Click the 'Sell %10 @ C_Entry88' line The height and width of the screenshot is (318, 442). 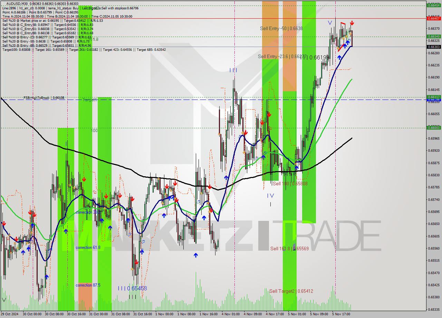[48, 33]
